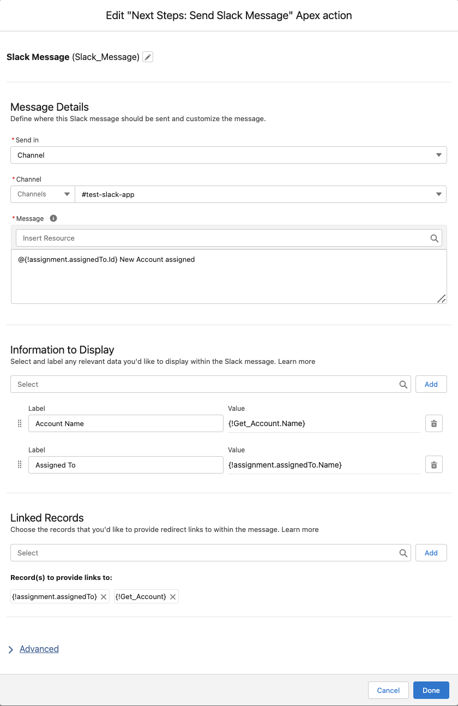This screenshot has width=458, height=706.
Task: Delete the Assigned To row with trash icon
Action: 433,465
